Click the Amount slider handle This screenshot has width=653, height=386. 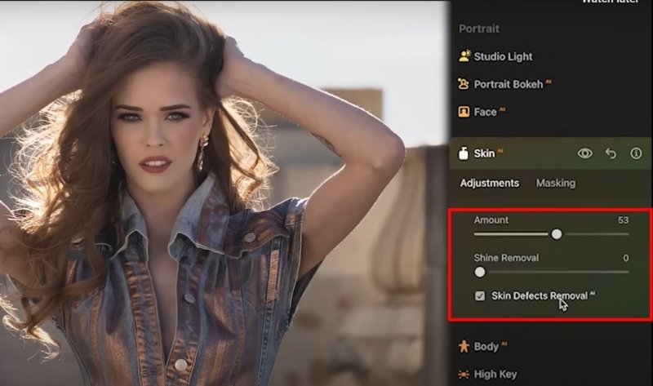tap(557, 234)
